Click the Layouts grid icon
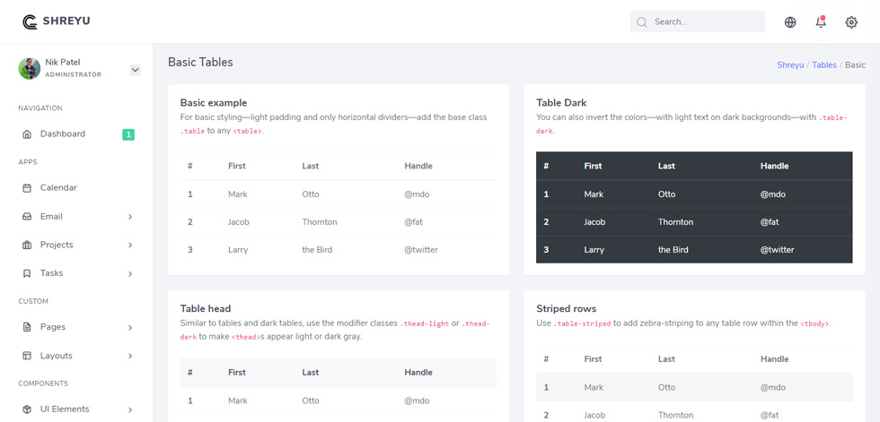 tap(27, 356)
